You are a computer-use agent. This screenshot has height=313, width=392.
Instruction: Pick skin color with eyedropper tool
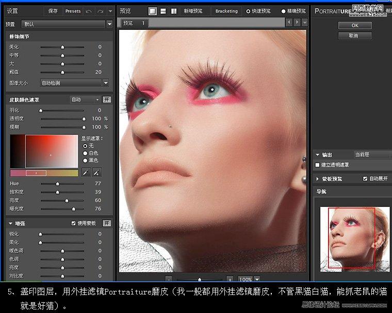[x=86, y=172]
